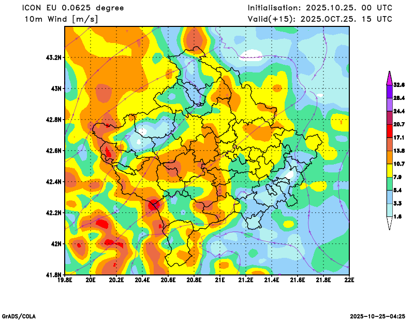
Task: Click the 1.6 legend value label
Action: click(x=397, y=217)
